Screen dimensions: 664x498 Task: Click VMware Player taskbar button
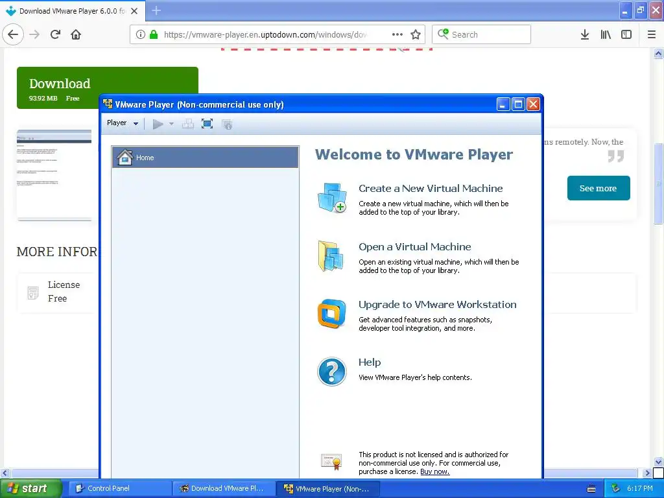(327, 488)
